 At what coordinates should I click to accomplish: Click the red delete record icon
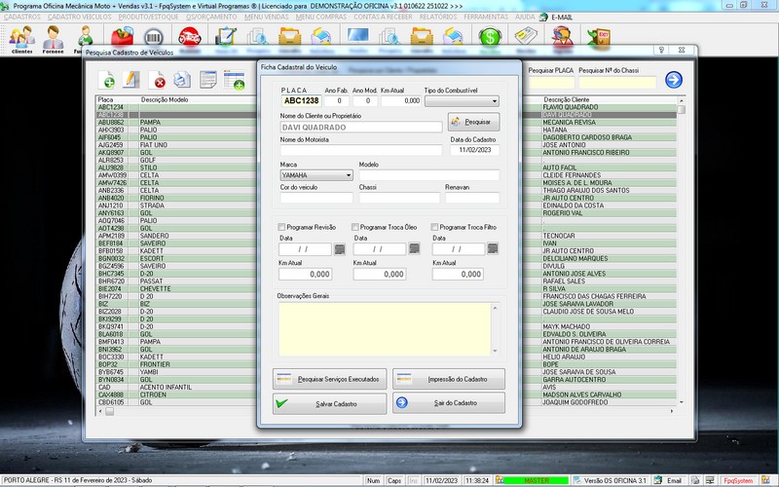coord(158,80)
